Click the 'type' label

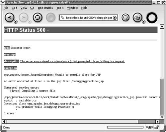[7, 48]
